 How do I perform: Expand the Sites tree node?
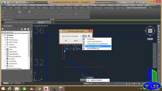coord(5,50)
